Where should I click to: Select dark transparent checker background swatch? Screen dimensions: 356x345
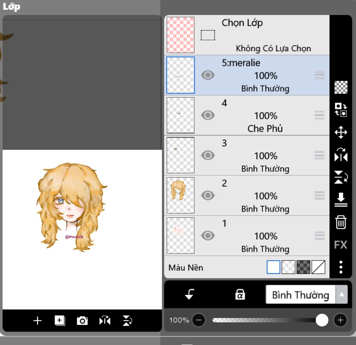click(x=303, y=267)
